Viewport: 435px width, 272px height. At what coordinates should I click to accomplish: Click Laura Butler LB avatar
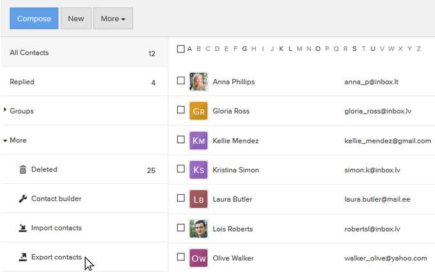point(198,199)
